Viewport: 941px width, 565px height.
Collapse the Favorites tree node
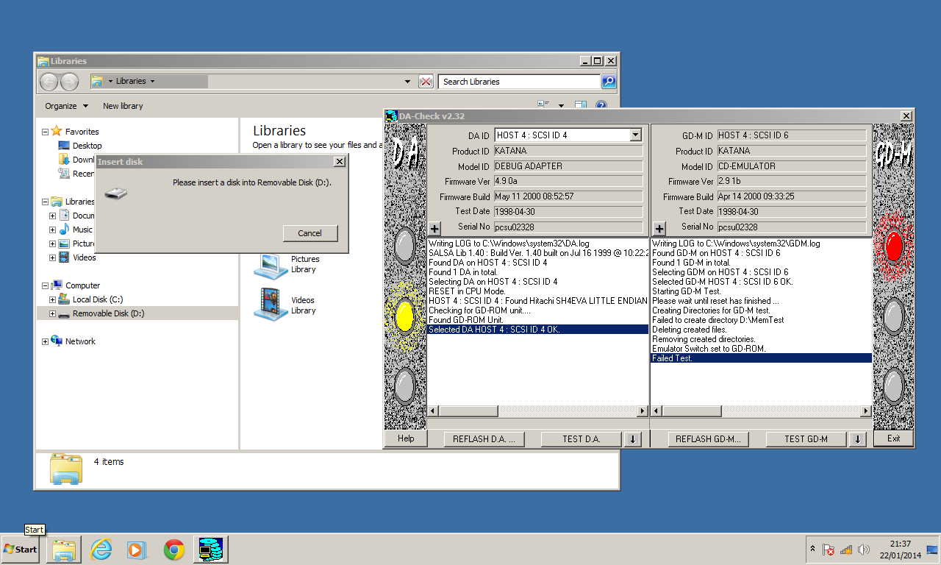(45, 132)
